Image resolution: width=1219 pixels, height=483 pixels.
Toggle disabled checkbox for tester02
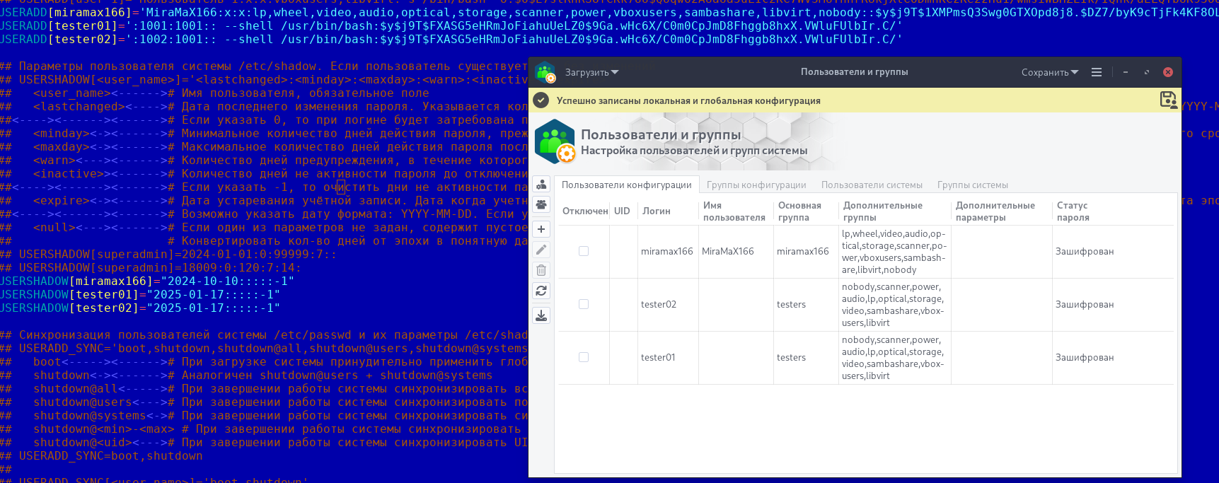pyautogui.click(x=584, y=304)
